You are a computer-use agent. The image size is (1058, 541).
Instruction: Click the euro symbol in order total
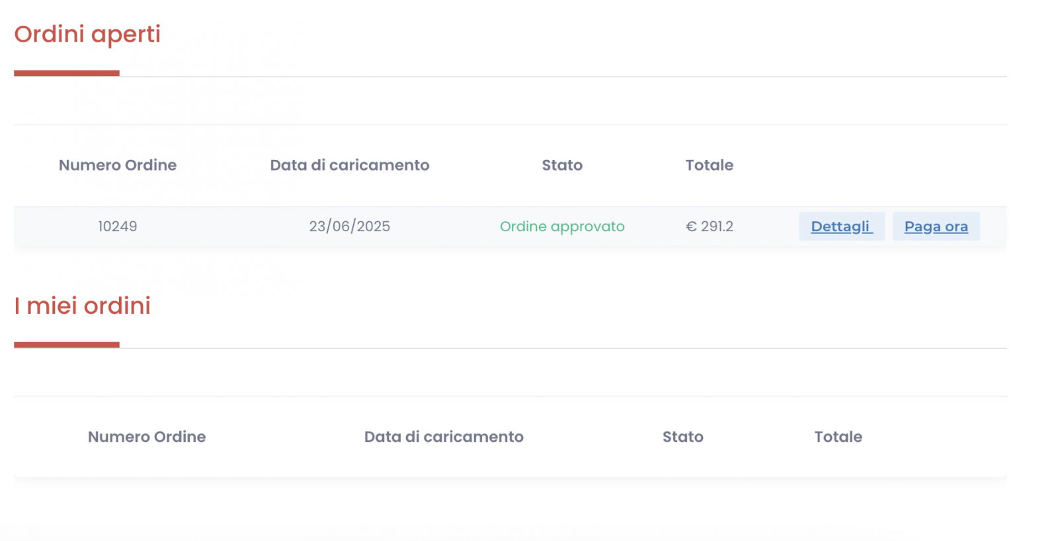coord(692,227)
